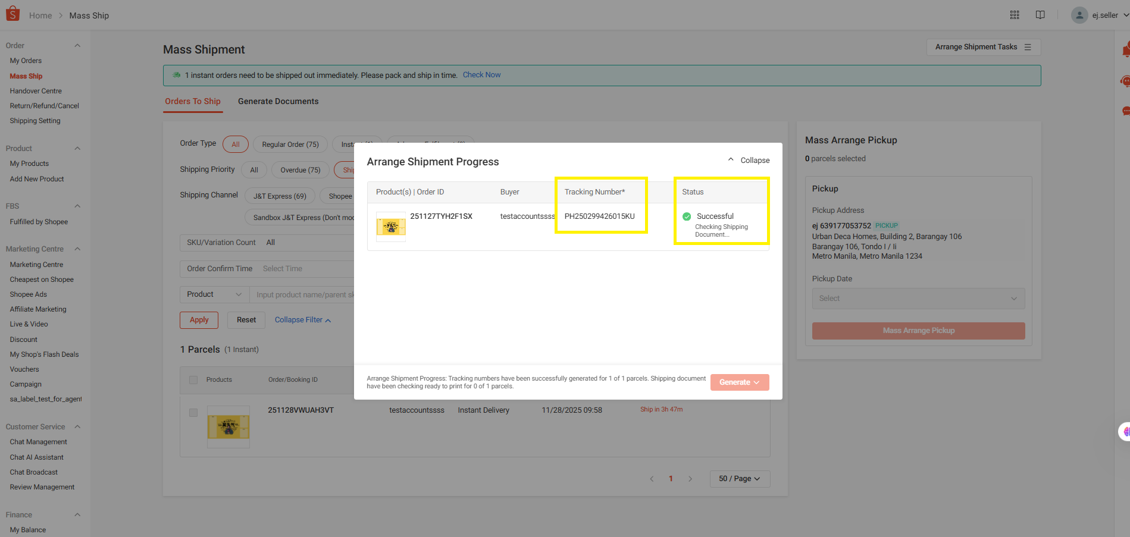
Task: Open the Product search type dropdown
Action: (214, 294)
